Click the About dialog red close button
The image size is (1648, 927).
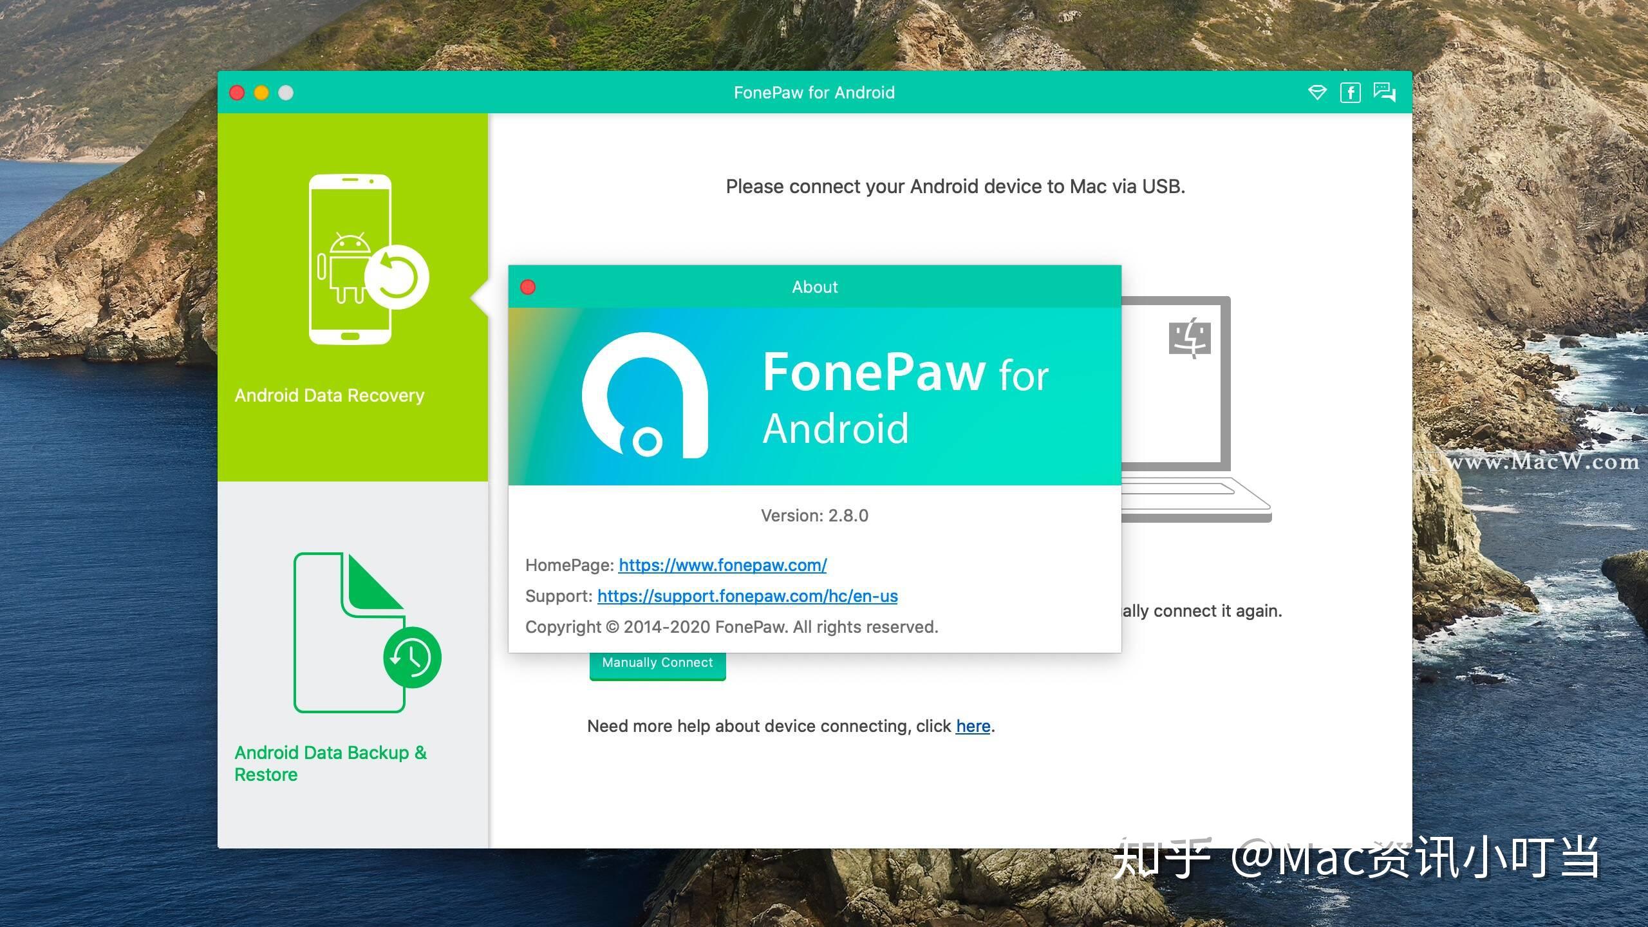(529, 285)
